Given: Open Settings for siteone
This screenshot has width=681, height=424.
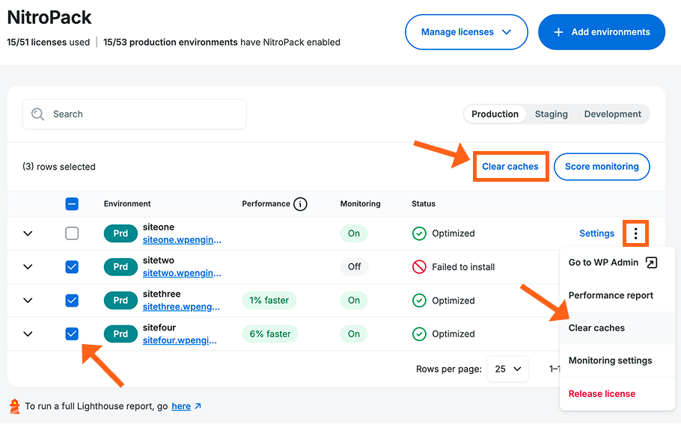Looking at the screenshot, I should point(596,233).
